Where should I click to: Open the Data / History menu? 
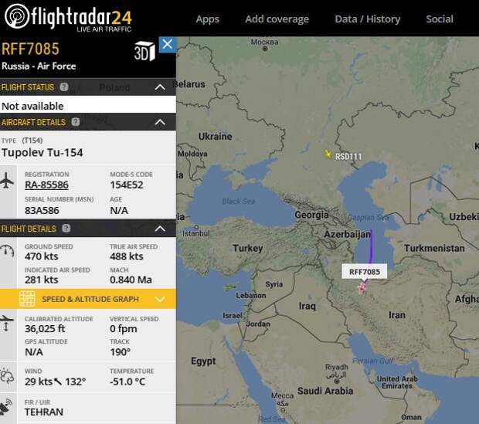(367, 19)
